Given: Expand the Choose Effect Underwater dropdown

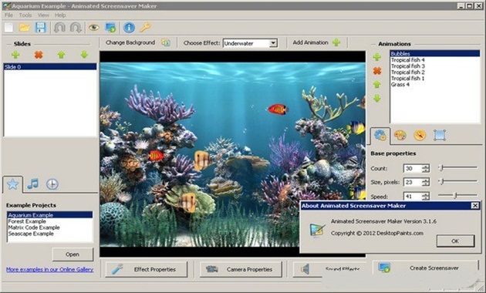Looking at the screenshot, I should tap(273, 43).
